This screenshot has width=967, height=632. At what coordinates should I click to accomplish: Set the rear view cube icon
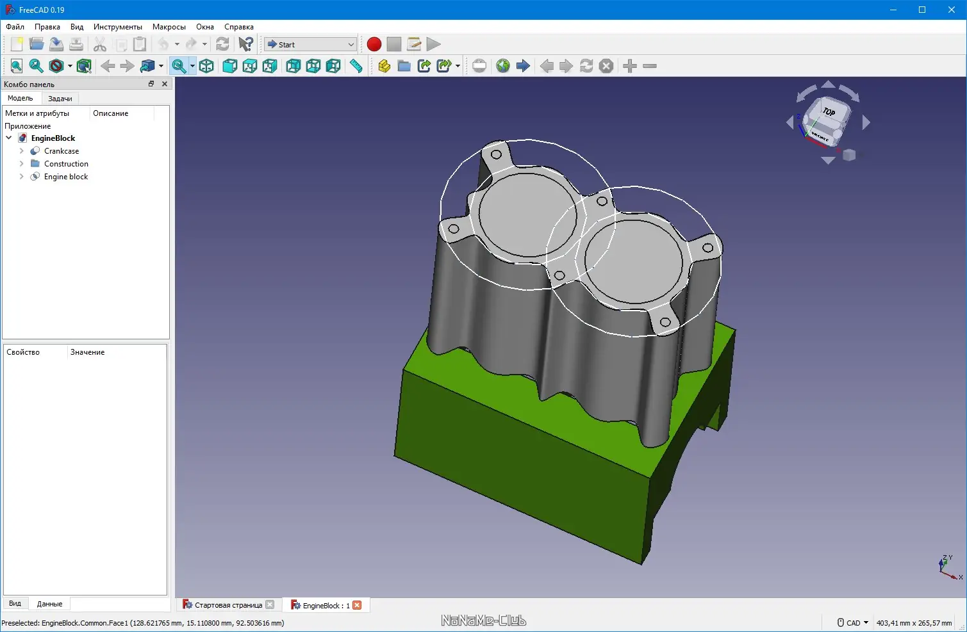pos(293,66)
